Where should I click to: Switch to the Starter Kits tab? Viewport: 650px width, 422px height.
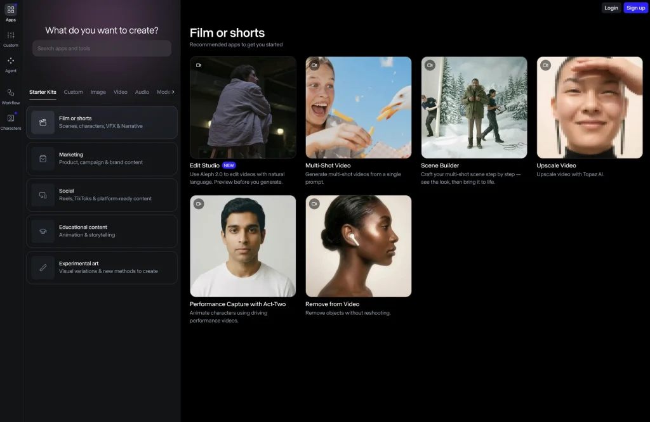(x=43, y=92)
